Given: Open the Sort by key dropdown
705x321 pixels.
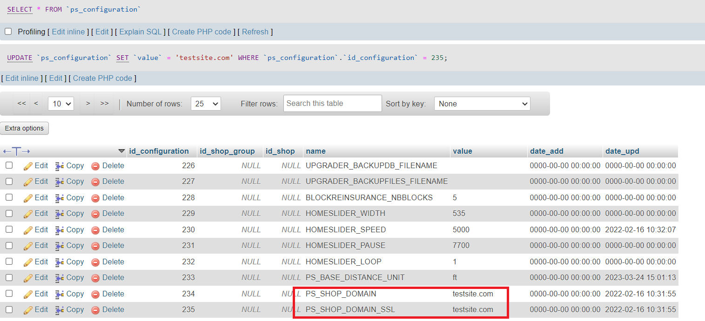Looking at the screenshot, I should (482, 104).
